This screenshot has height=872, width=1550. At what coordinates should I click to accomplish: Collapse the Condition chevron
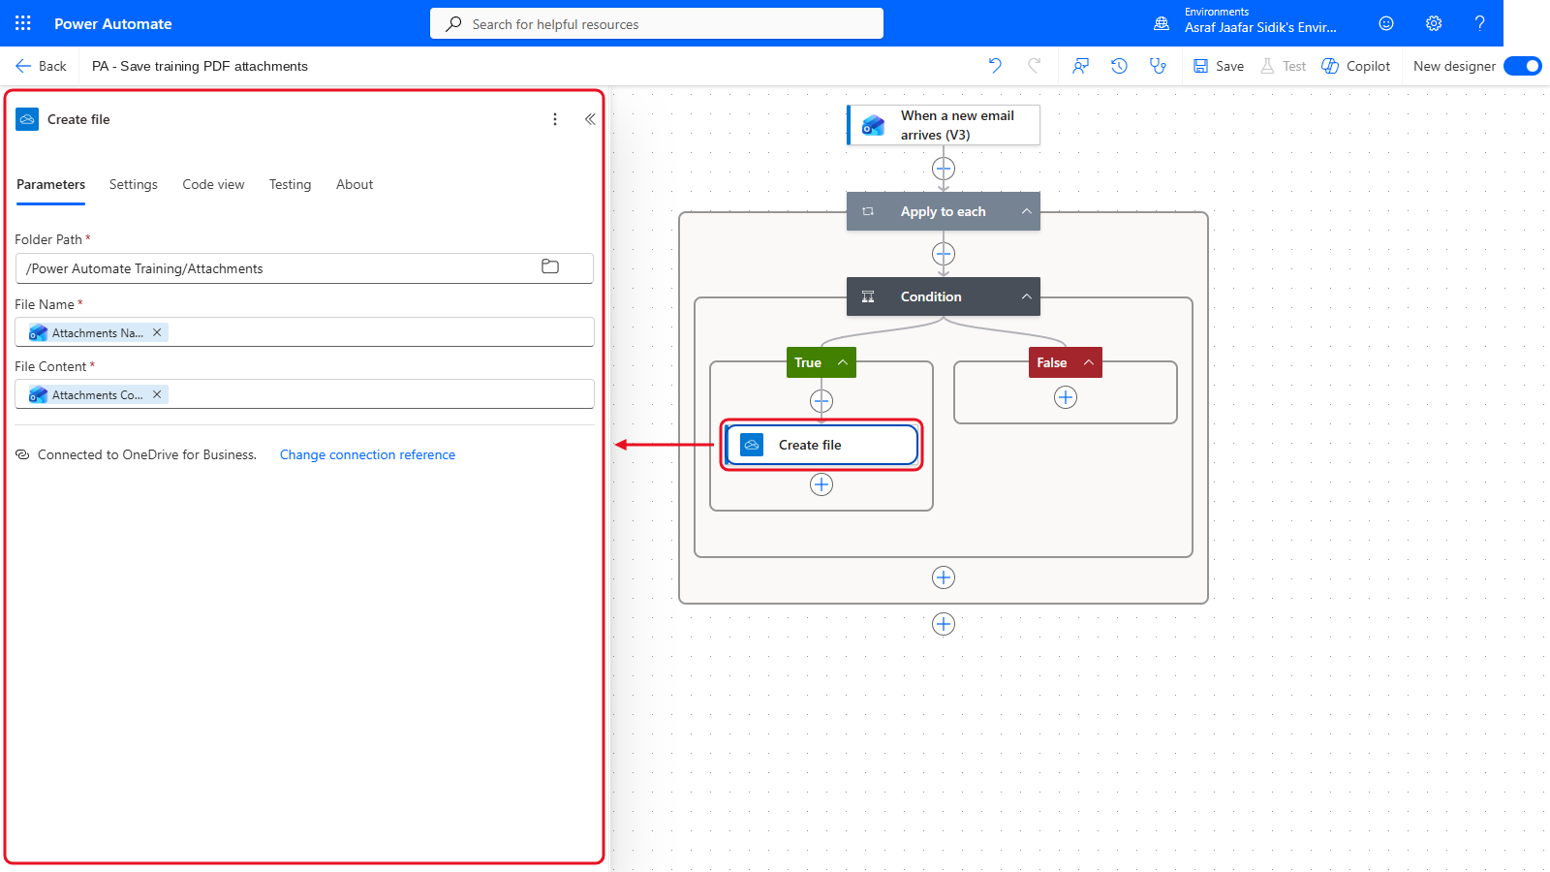pos(1026,296)
